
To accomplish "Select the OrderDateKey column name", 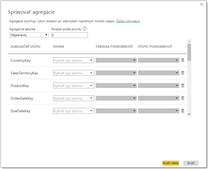I will (22, 98).
